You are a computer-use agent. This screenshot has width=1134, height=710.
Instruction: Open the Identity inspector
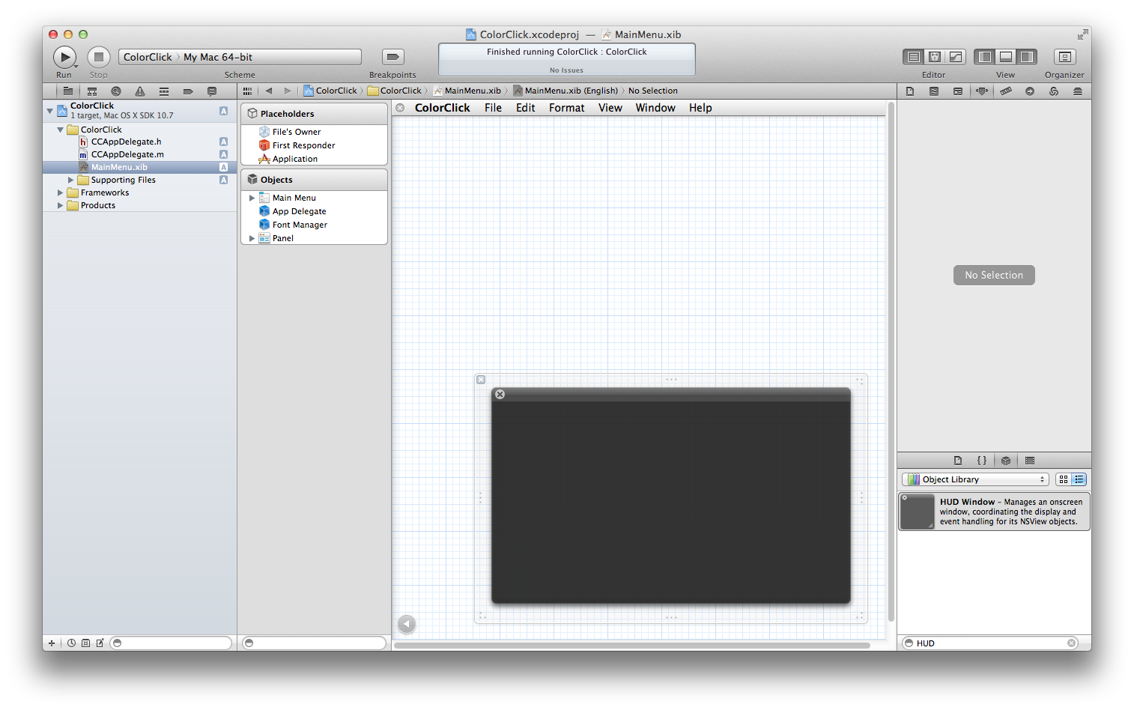[958, 91]
